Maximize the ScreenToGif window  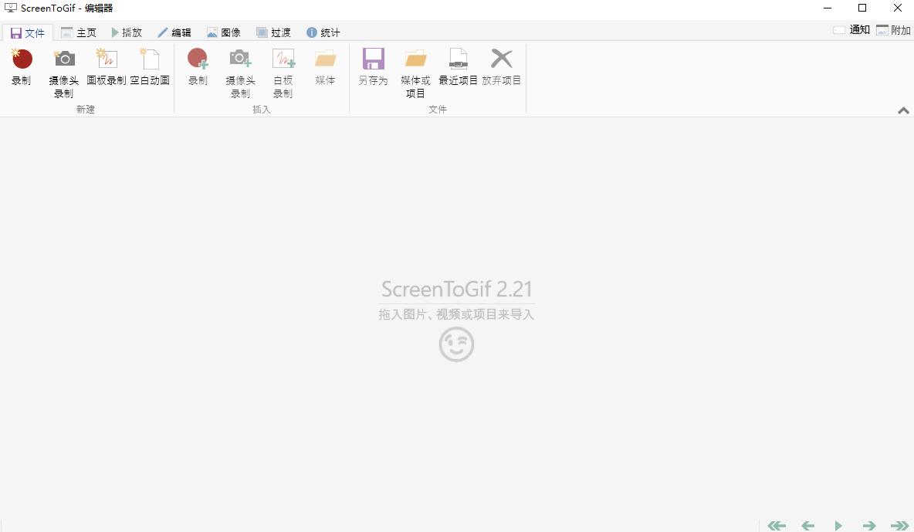(862, 8)
